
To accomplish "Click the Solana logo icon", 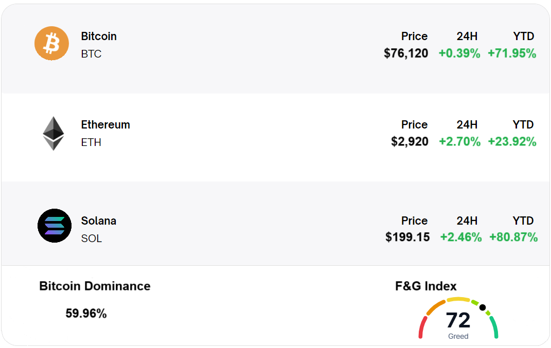I will pyautogui.click(x=55, y=226).
